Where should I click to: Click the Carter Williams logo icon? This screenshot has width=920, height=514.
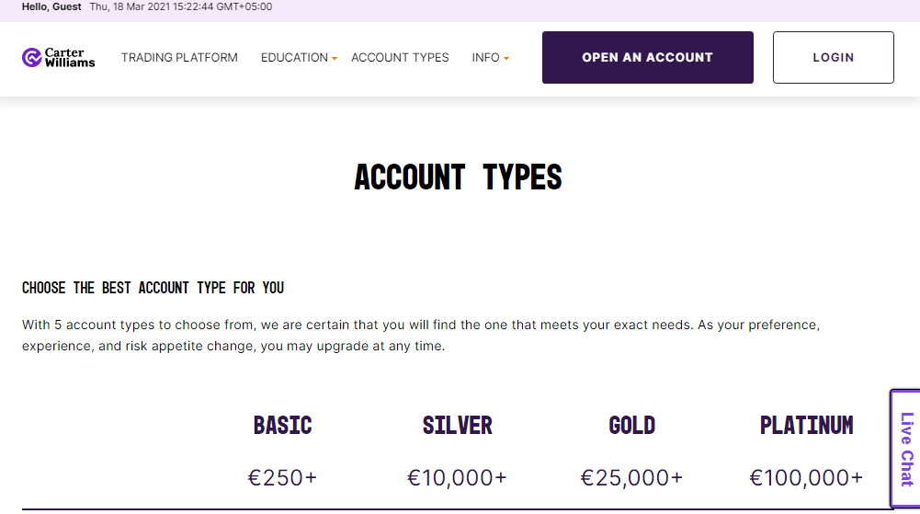[x=32, y=58]
